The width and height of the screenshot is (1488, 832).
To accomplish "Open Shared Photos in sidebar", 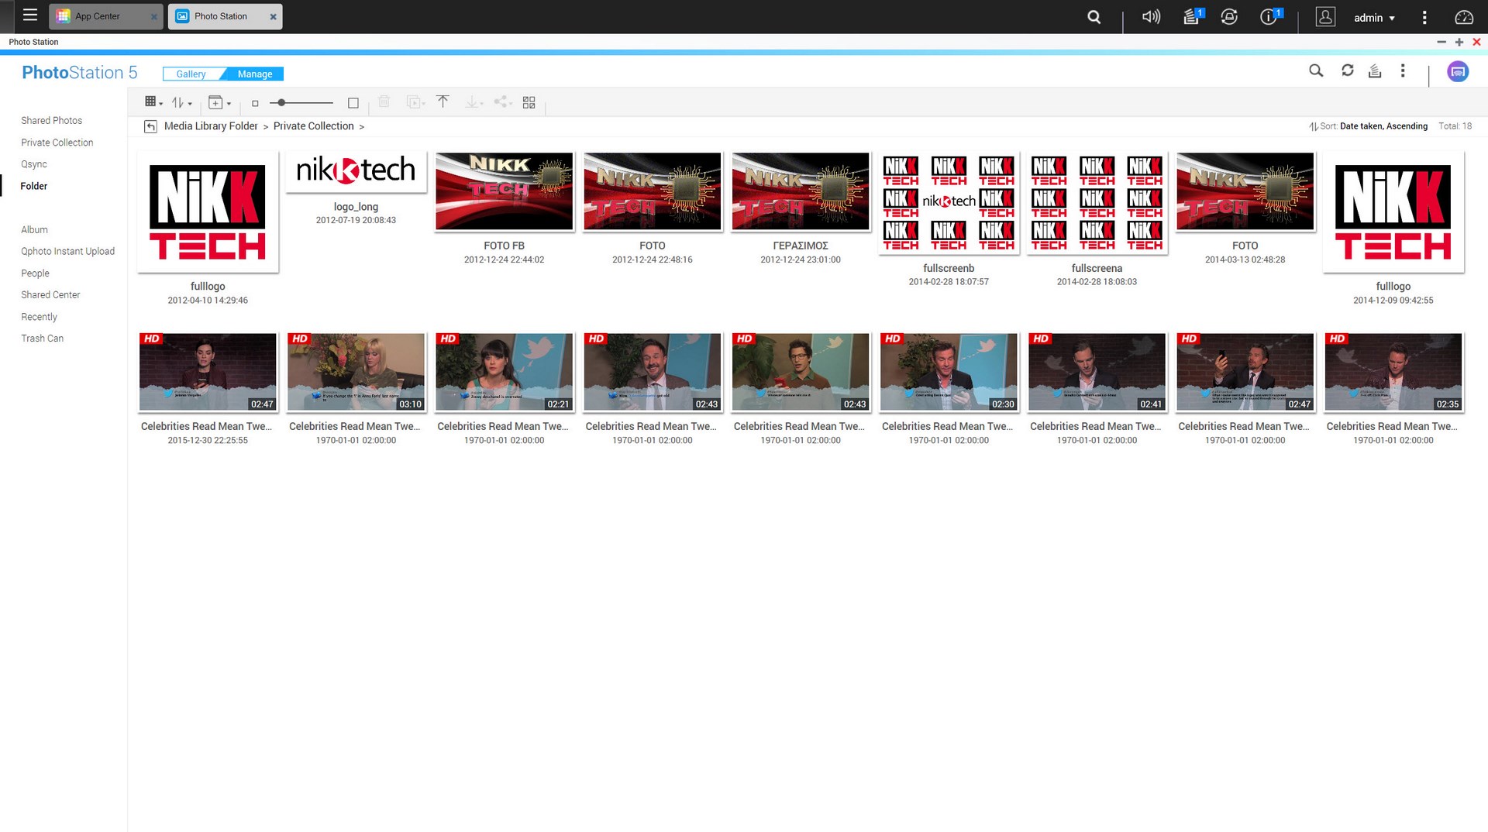I will tap(51, 121).
